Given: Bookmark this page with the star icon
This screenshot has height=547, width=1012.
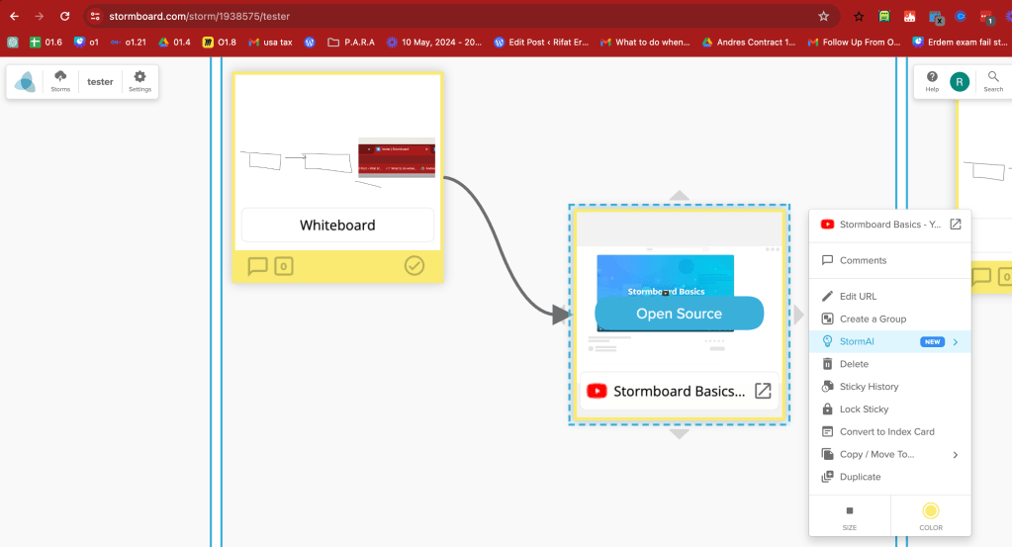Looking at the screenshot, I should [x=823, y=16].
